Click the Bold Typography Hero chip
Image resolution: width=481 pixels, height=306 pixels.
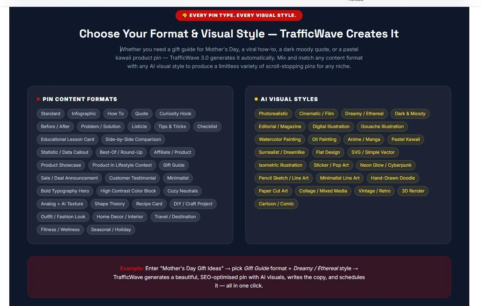(x=65, y=190)
